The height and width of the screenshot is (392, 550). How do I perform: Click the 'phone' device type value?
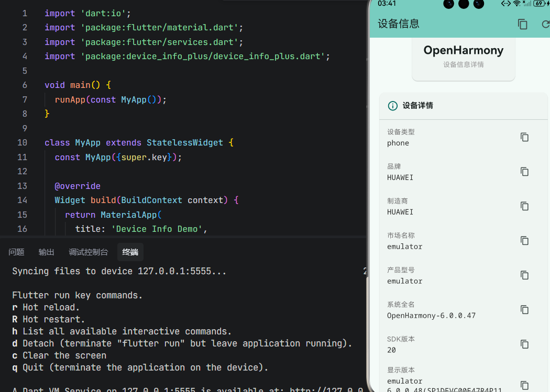(398, 143)
